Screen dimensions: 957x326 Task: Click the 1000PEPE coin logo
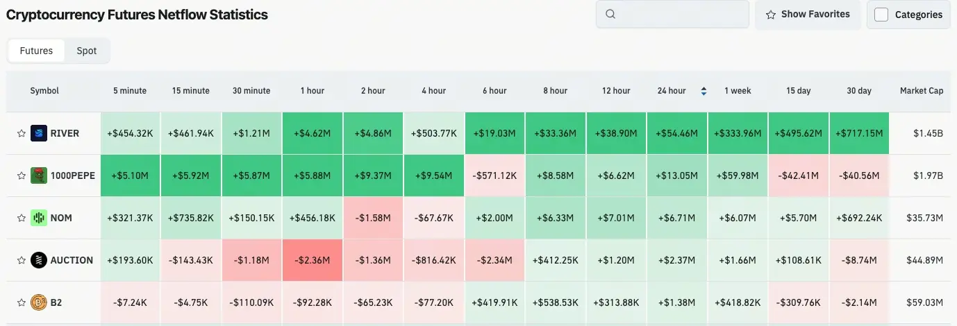pos(39,175)
